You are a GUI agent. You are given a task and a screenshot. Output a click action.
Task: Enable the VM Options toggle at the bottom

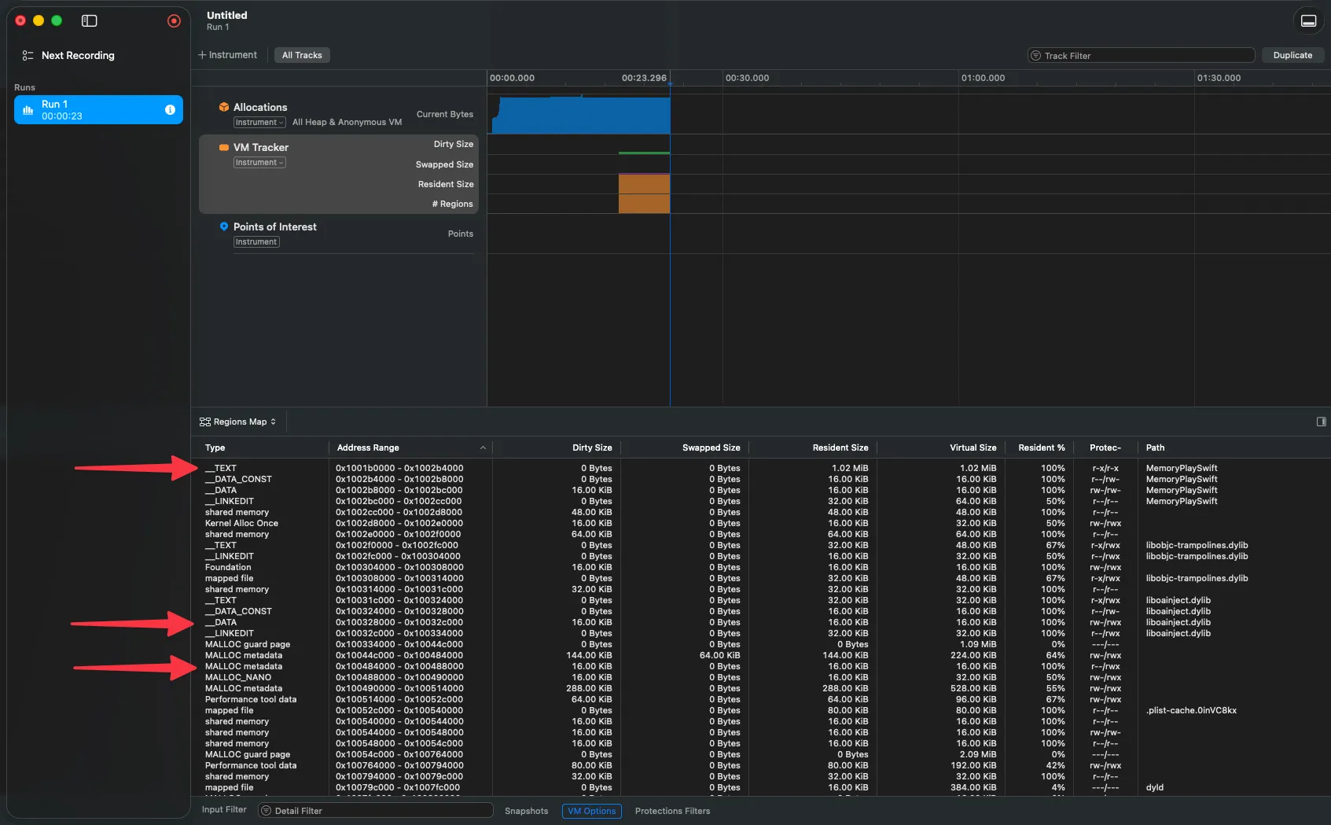pos(591,811)
